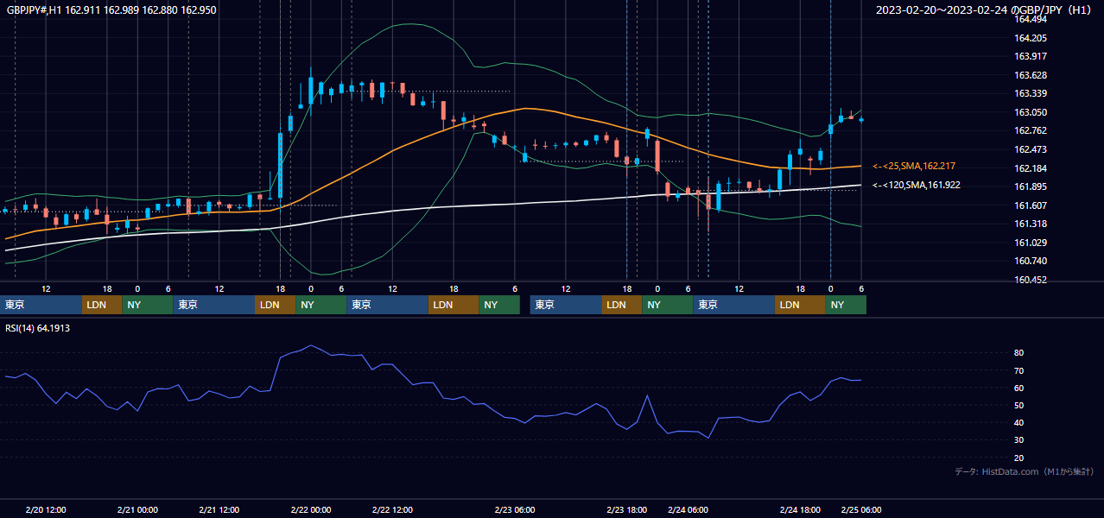Click the 2/21 12:00 date label
The image size is (1104, 518).
point(219,509)
